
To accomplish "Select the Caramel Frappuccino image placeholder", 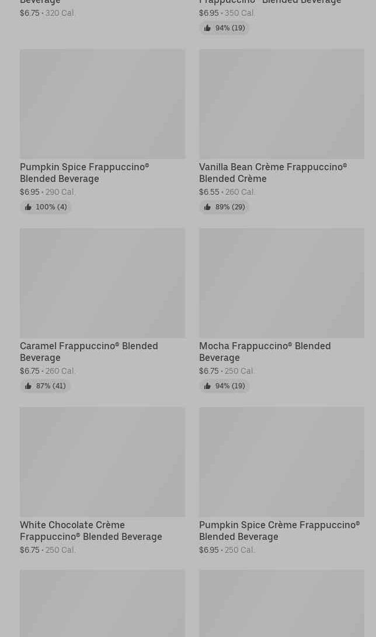I will (x=102, y=283).
